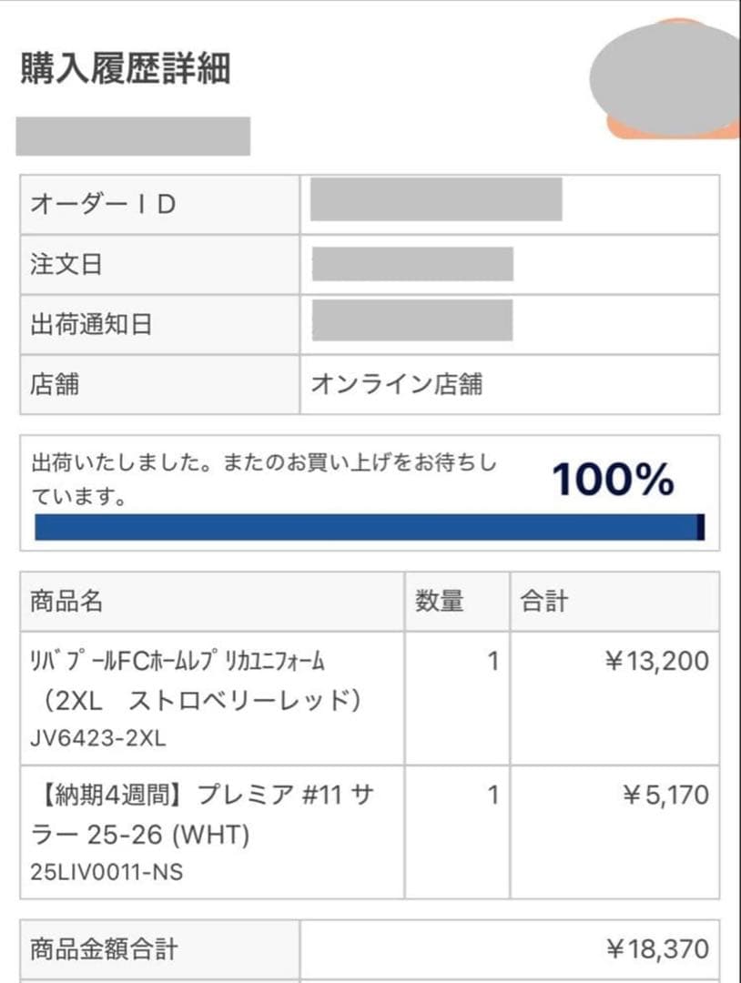The image size is (741, 983).
Task: Click the 商品金額合計 ¥18,370 total
Action: [658, 948]
